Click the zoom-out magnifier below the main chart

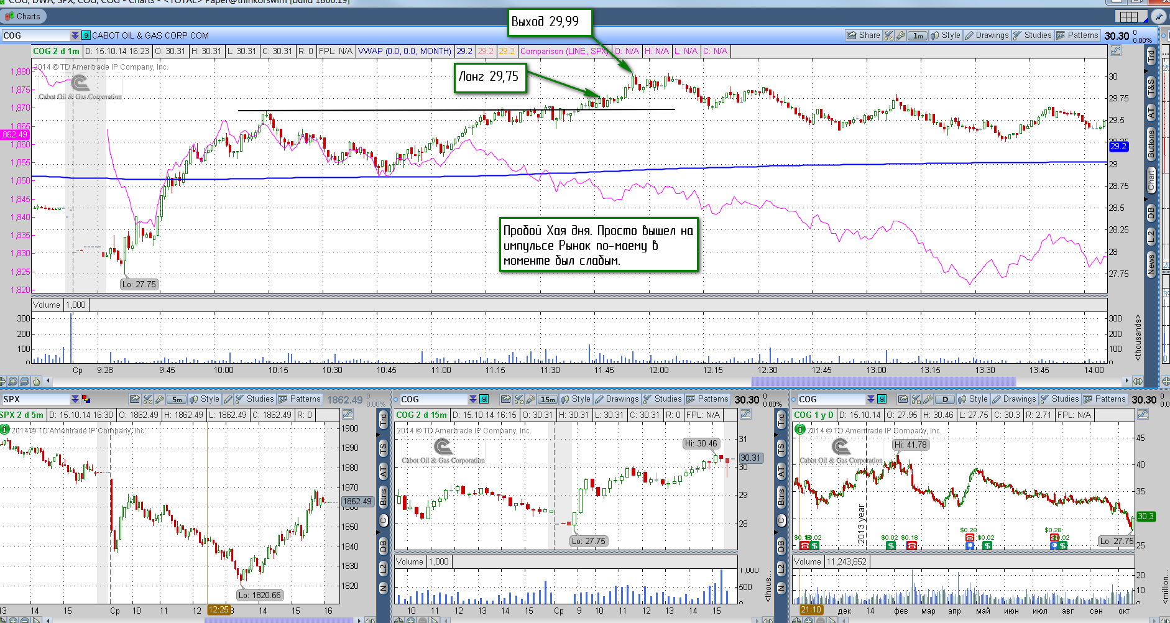pos(25,381)
